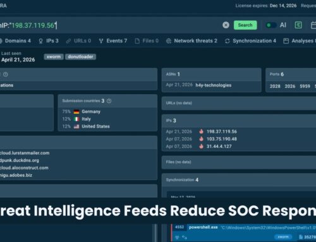The width and height of the screenshot is (316, 242).
Task: Open the Synchronization 4 tab
Action: point(250,41)
